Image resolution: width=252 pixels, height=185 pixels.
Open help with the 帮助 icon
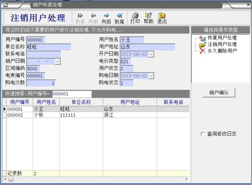tap(148, 16)
